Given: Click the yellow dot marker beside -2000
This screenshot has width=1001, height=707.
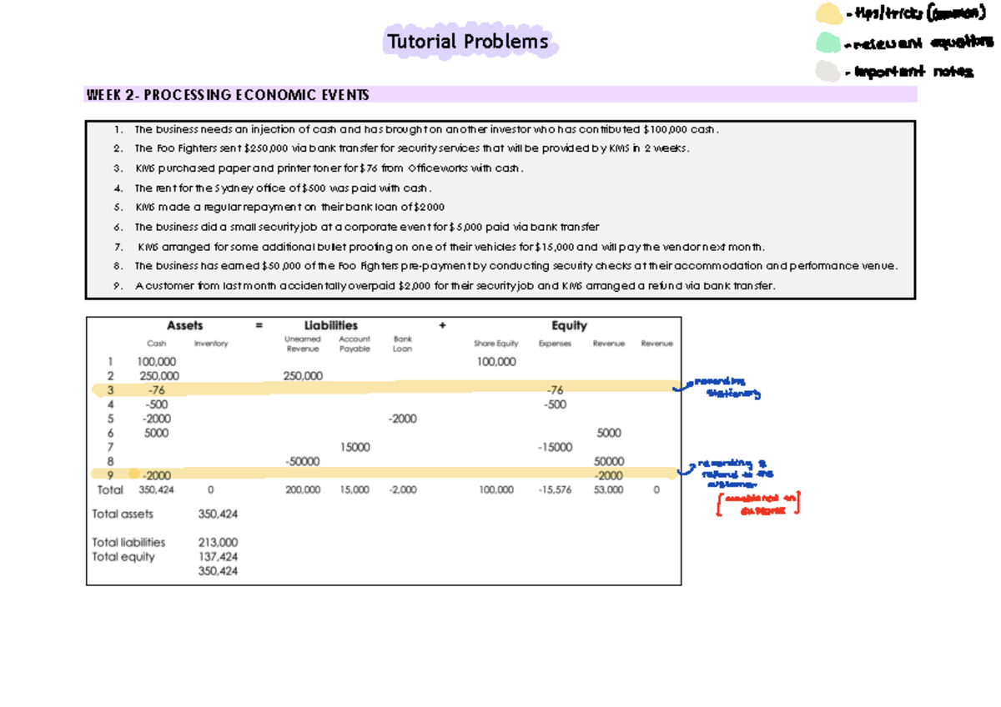Looking at the screenshot, I should coord(133,473).
